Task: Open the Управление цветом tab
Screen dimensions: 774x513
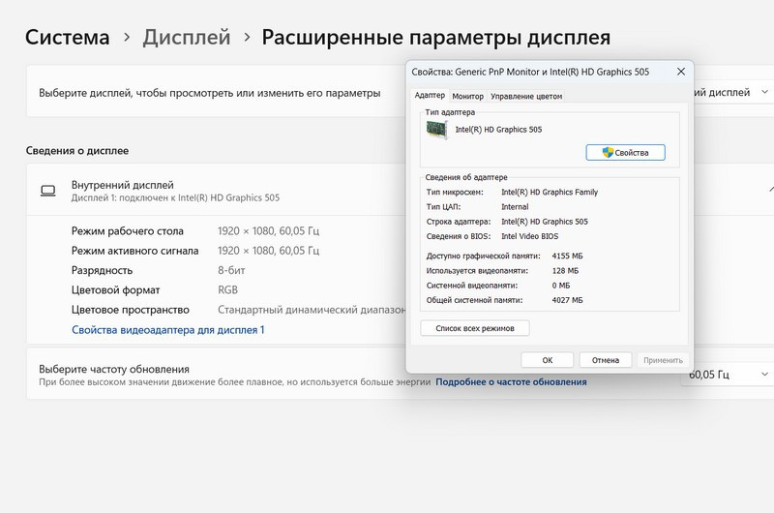Action: [525, 96]
